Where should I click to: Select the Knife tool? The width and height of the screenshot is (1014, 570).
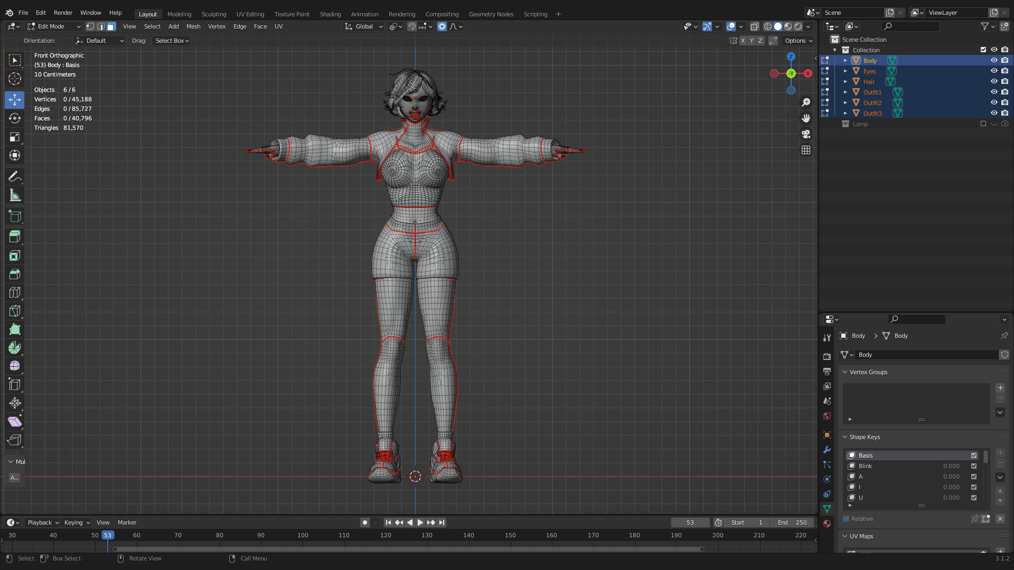click(15, 311)
